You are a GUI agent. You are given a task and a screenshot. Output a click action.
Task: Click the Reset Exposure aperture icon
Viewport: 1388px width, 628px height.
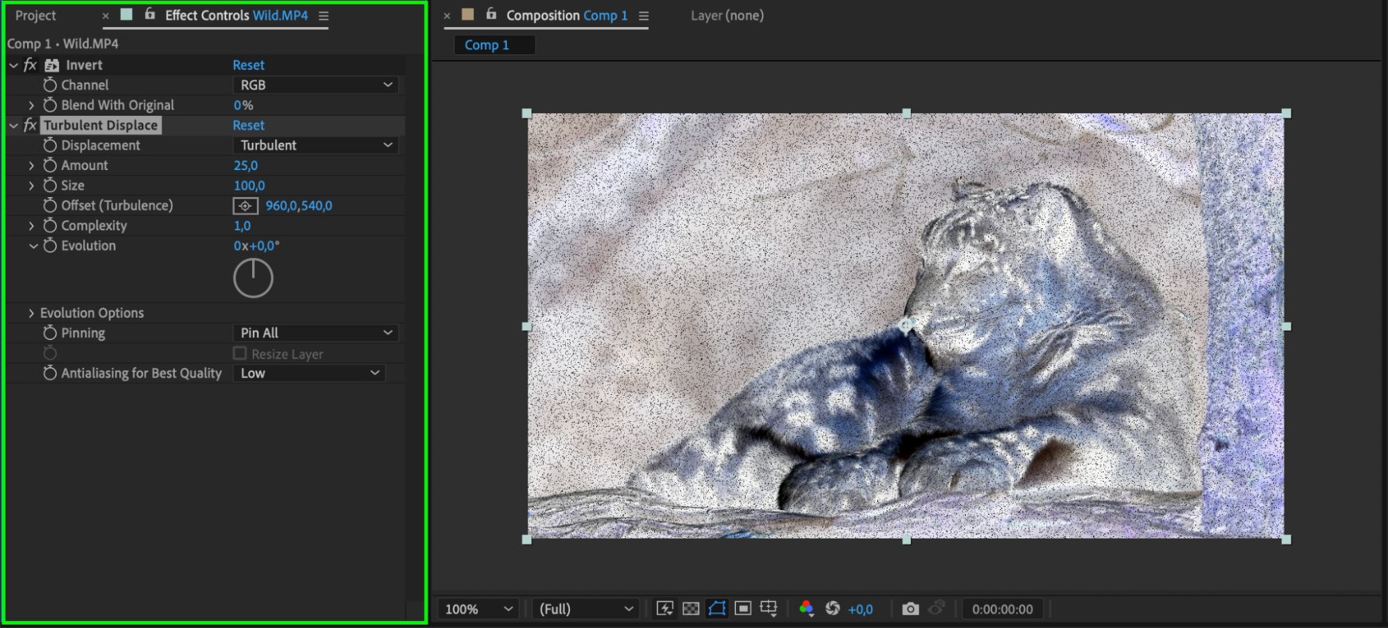(x=833, y=609)
